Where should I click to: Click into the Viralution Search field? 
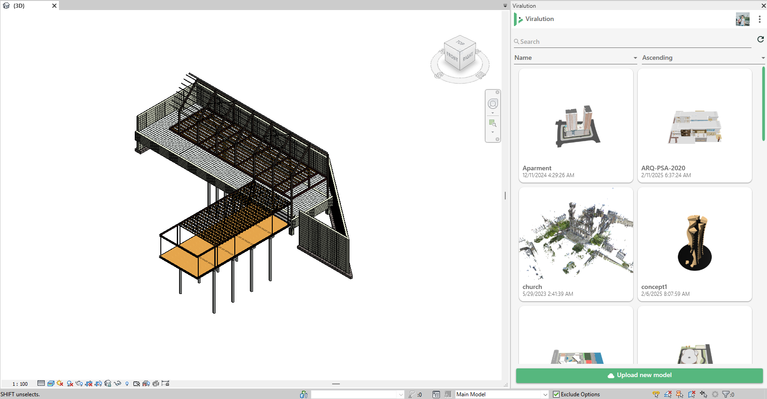point(632,42)
